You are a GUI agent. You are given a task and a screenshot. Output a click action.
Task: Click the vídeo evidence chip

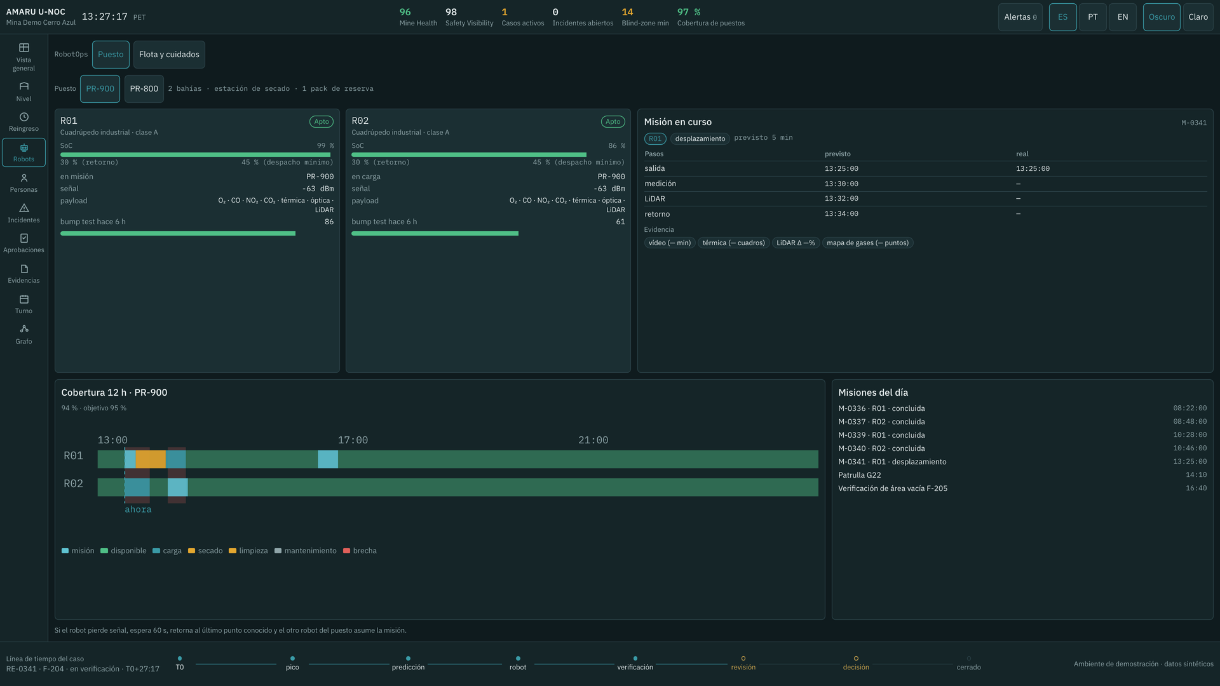[670, 243]
